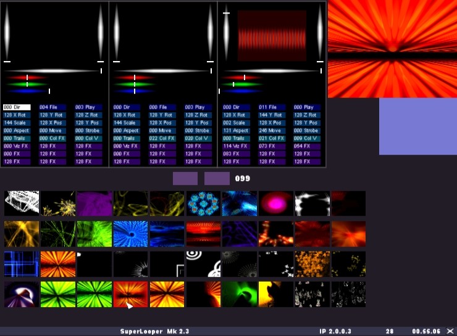Choose the white concentric circles clip
This screenshot has width=457, height=336.
click(203, 264)
